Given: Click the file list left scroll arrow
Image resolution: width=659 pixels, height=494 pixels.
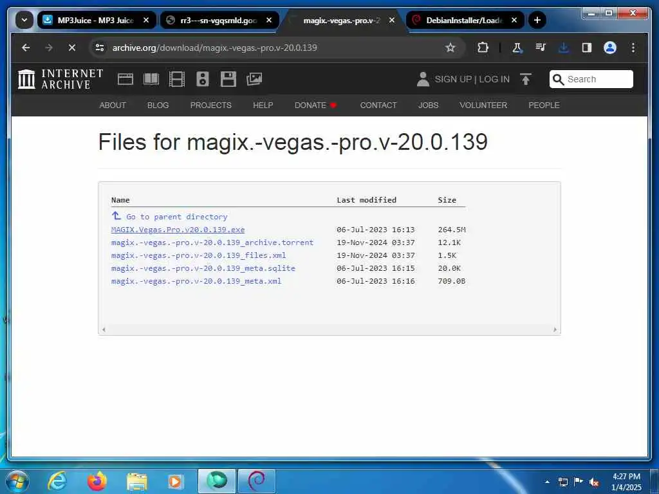Looking at the screenshot, I should 104,330.
